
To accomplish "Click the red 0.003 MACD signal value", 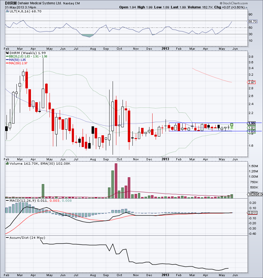I will pos(54,201).
